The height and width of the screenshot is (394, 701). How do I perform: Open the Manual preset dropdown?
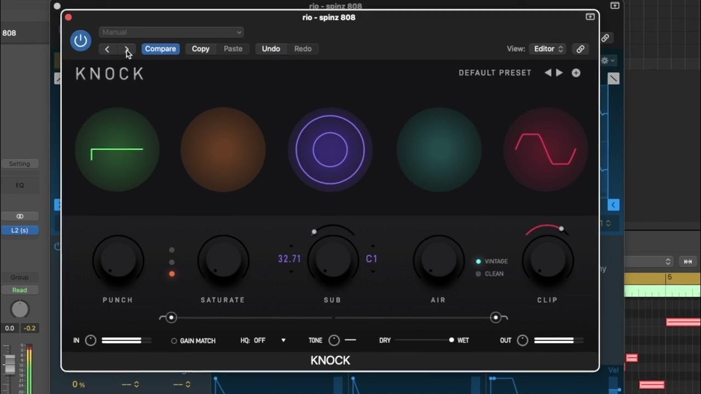(x=171, y=32)
